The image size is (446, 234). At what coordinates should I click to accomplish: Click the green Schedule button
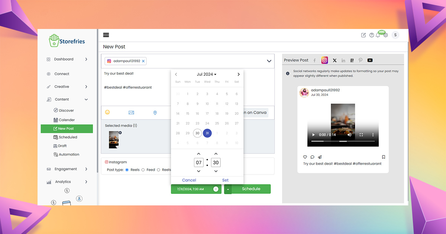251,189
